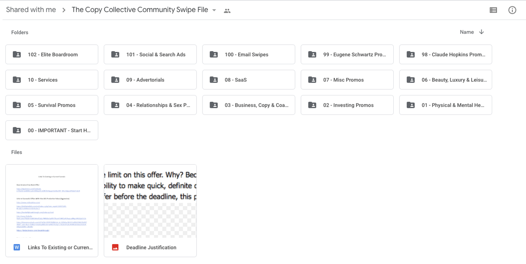Click The Copy Collective Community Swipe File breadcrumb
The image size is (526, 264).
140,10
